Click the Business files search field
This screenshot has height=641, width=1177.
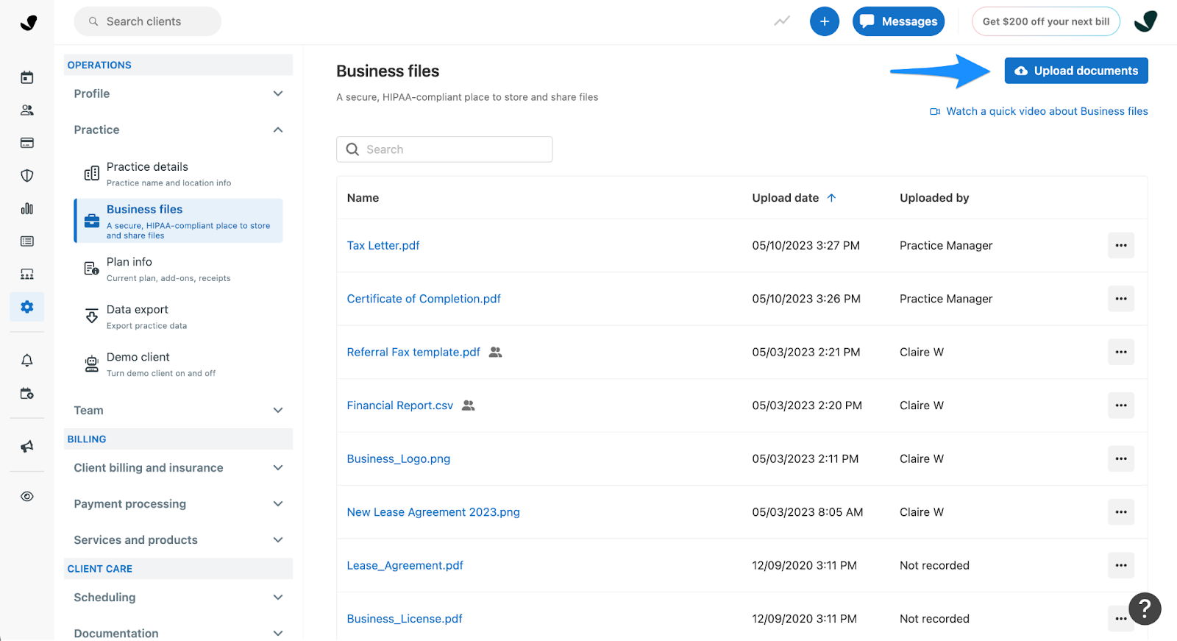(444, 149)
